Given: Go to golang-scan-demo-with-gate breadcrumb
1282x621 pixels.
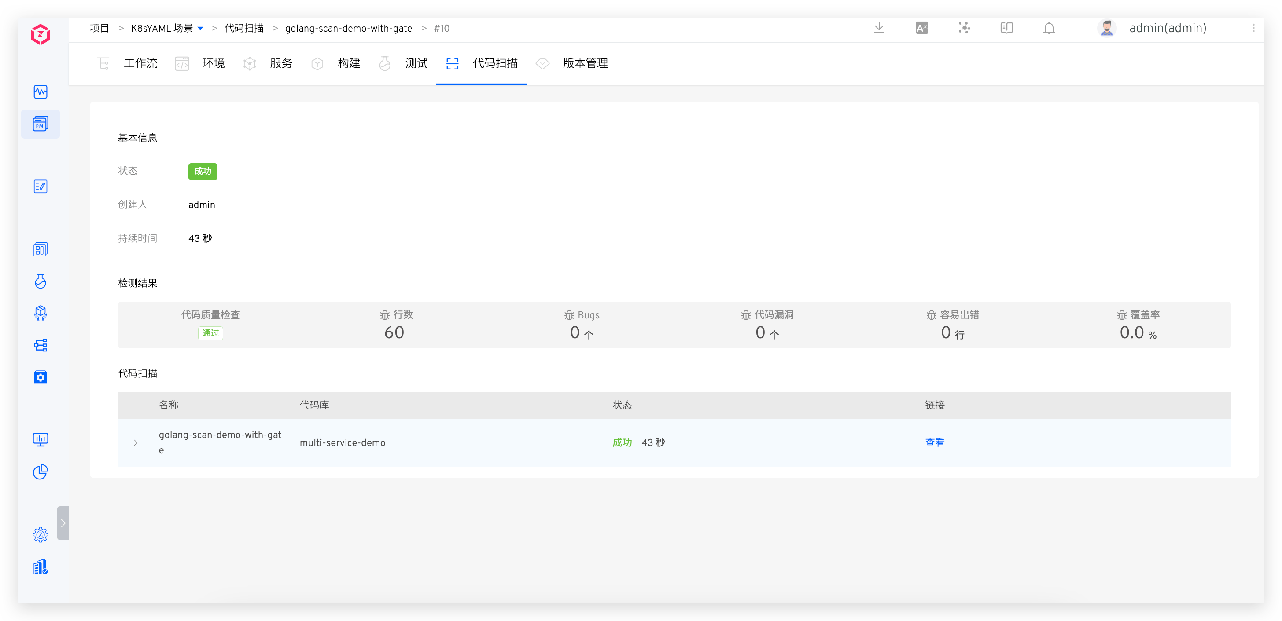Looking at the screenshot, I should click(x=348, y=28).
